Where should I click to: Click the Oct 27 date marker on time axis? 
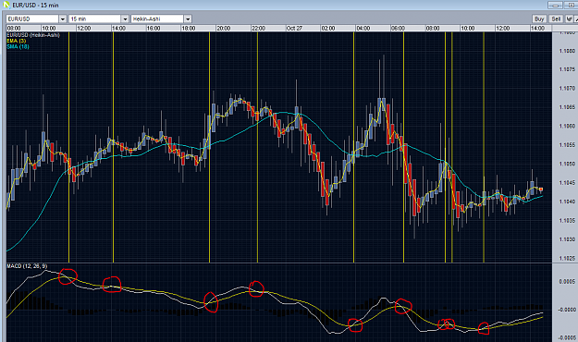294,28
